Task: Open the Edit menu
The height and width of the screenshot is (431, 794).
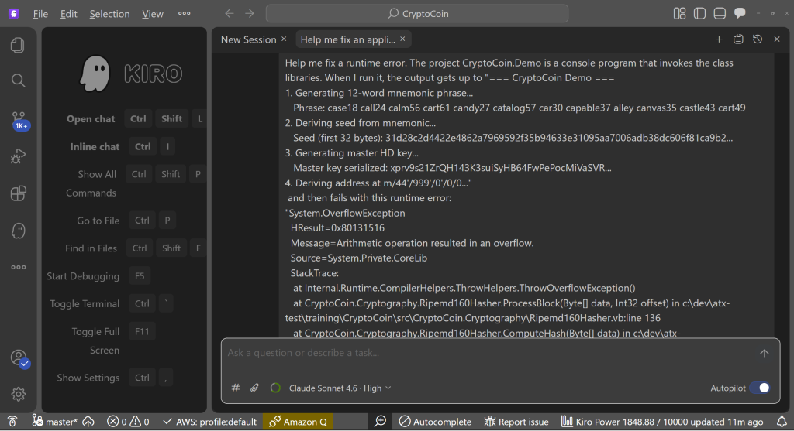Action: point(69,14)
